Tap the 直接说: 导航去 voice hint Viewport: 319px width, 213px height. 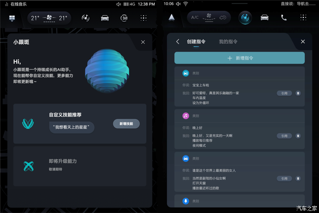coord(298,4)
